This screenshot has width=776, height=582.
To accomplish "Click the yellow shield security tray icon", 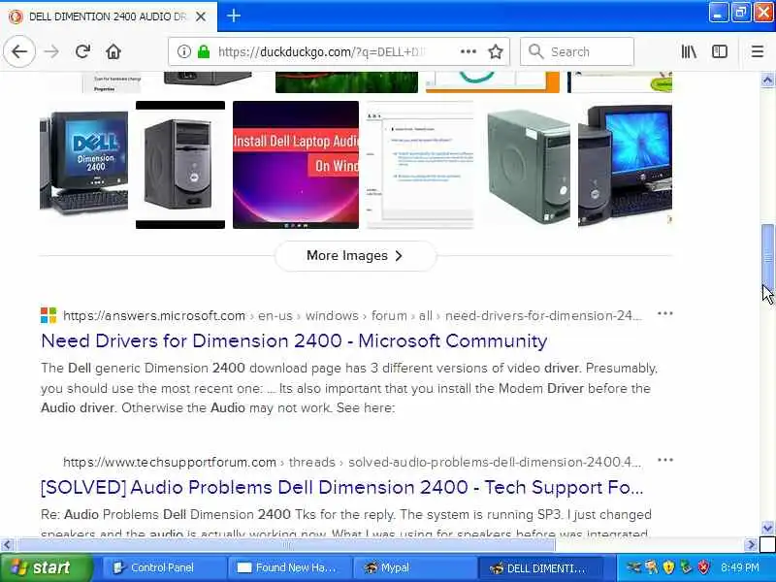I will (x=668, y=567).
